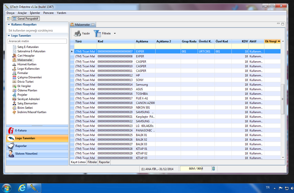Select Döviz Türleri in the sidebar

(25, 82)
